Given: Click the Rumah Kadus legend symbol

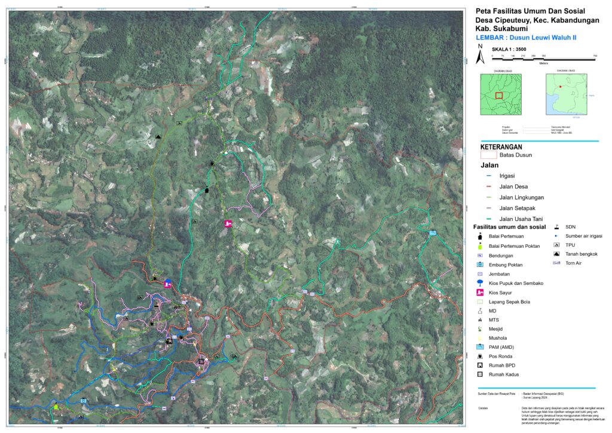Looking at the screenshot, I should [x=480, y=374].
